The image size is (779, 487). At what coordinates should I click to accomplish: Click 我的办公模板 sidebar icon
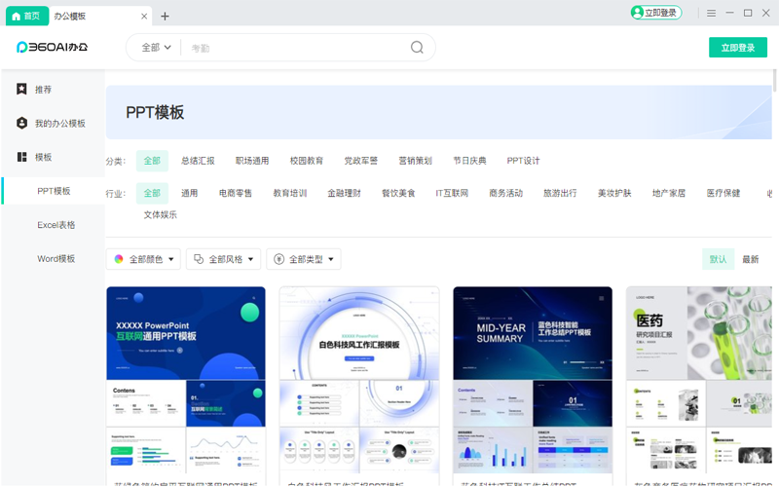coord(21,123)
